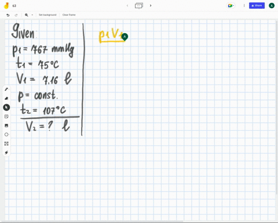Click the jam title '63'
This screenshot has height=223, width=278.
(14, 6)
